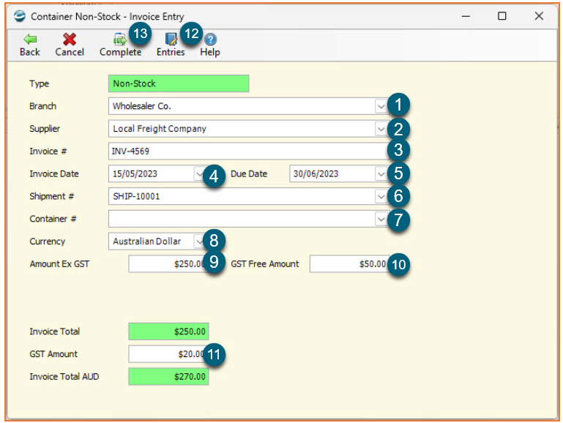Click the red Cancel cross icon

point(70,39)
